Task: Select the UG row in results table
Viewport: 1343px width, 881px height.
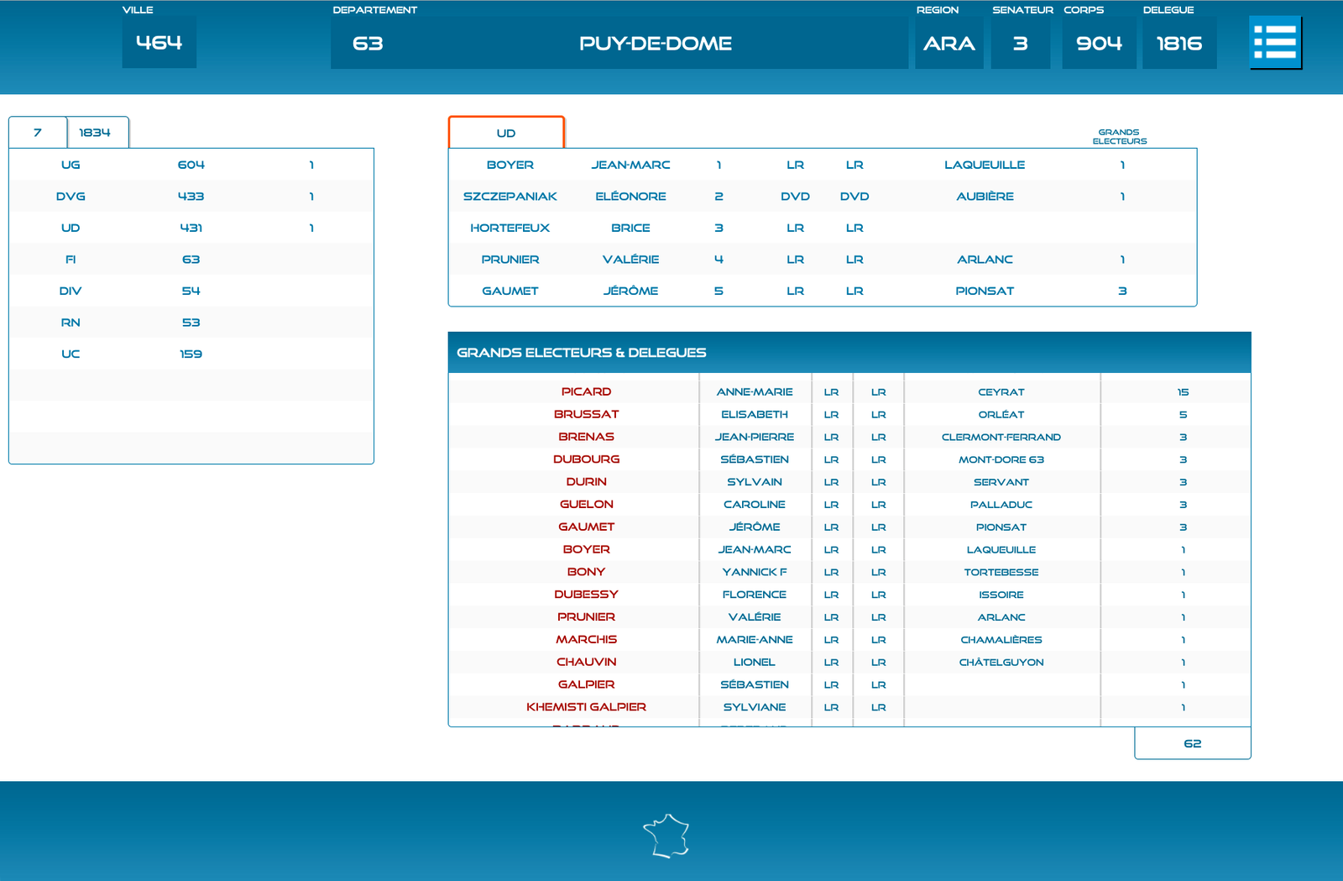Action: pyautogui.click(x=191, y=165)
